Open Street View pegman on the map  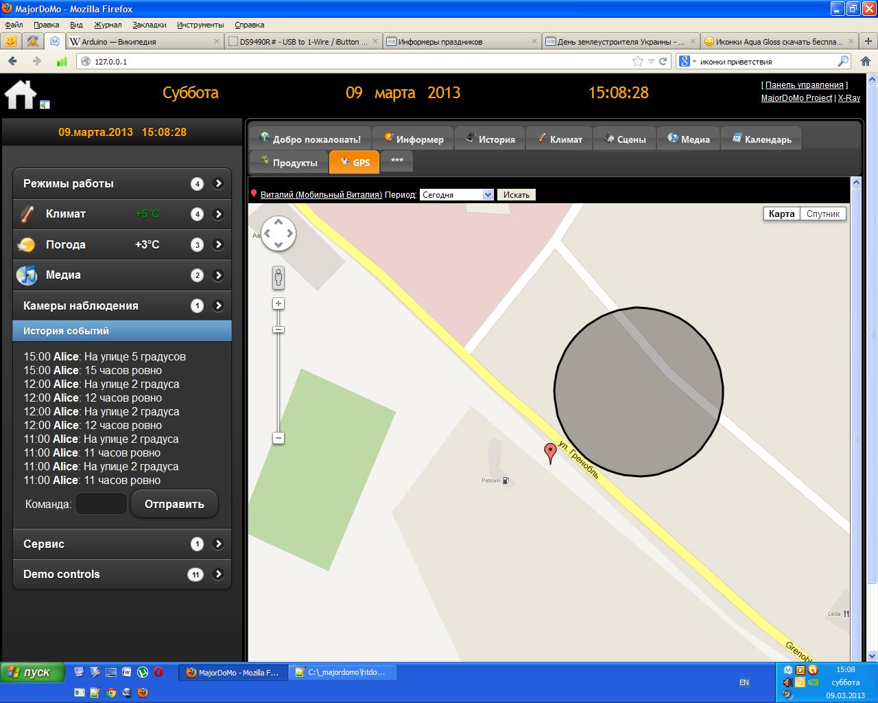pyautogui.click(x=278, y=277)
